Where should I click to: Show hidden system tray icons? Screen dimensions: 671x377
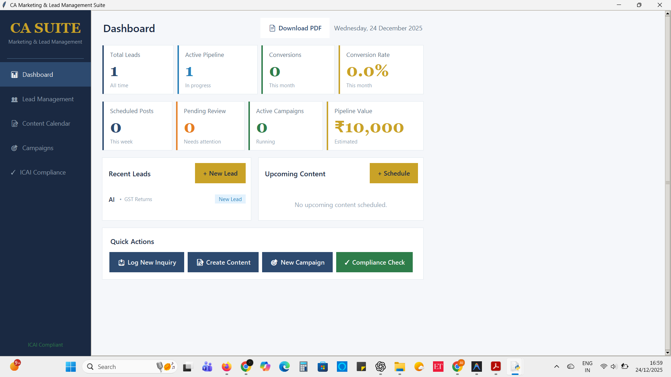[x=556, y=367]
